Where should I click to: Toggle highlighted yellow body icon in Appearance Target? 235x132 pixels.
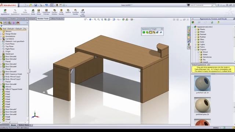(151, 32)
